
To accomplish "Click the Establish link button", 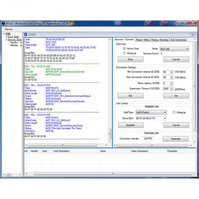I will (x=131, y=125).
